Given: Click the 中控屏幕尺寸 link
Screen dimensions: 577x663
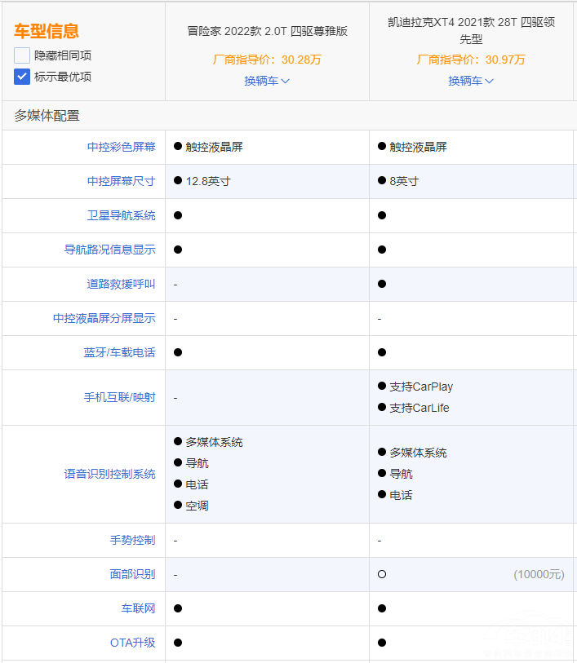Looking at the screenshot, I should 121,181.
